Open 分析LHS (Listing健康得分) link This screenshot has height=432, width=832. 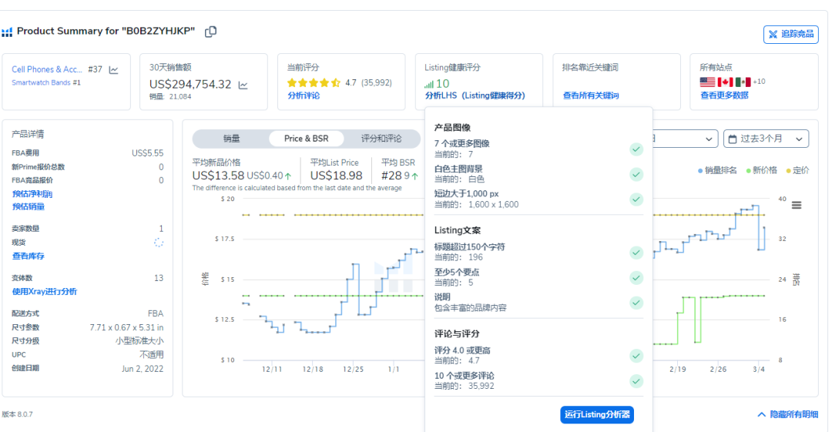pos(475,95)
